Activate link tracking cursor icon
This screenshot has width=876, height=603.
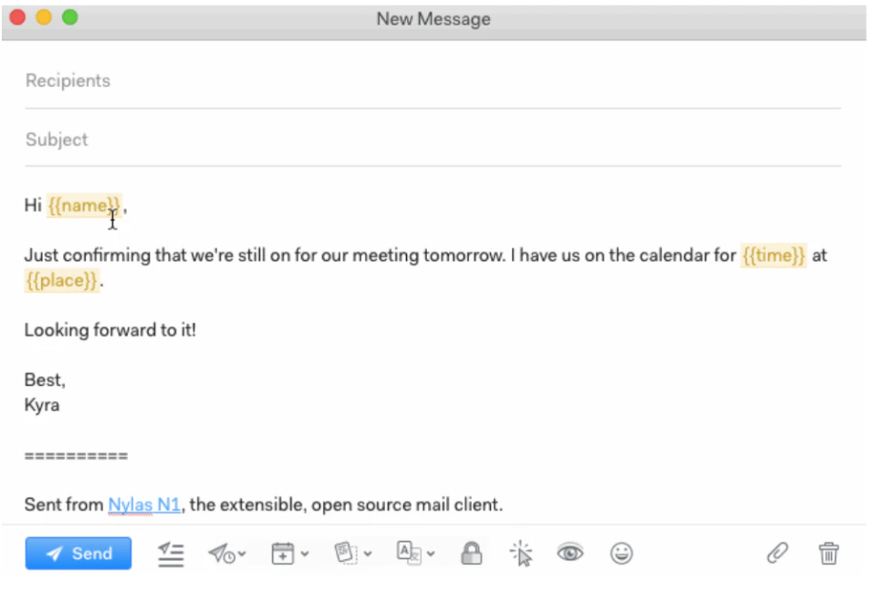[x=520, y=554]
